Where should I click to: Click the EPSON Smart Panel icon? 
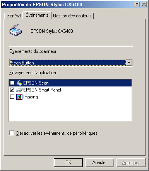tap(19, 90)
